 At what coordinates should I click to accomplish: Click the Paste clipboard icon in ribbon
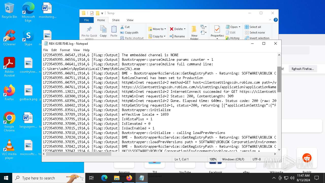114,29
